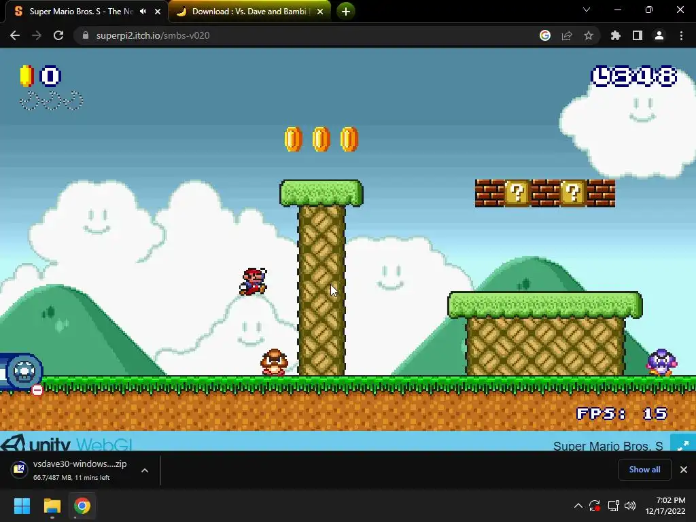This screenshot has height=522, width=696.
Task: Reload the current page
Action: click(58, 35)
